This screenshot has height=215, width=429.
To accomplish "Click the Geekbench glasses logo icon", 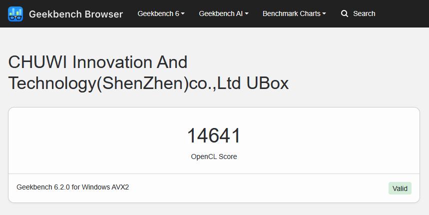I will click(x=15, y=14).
